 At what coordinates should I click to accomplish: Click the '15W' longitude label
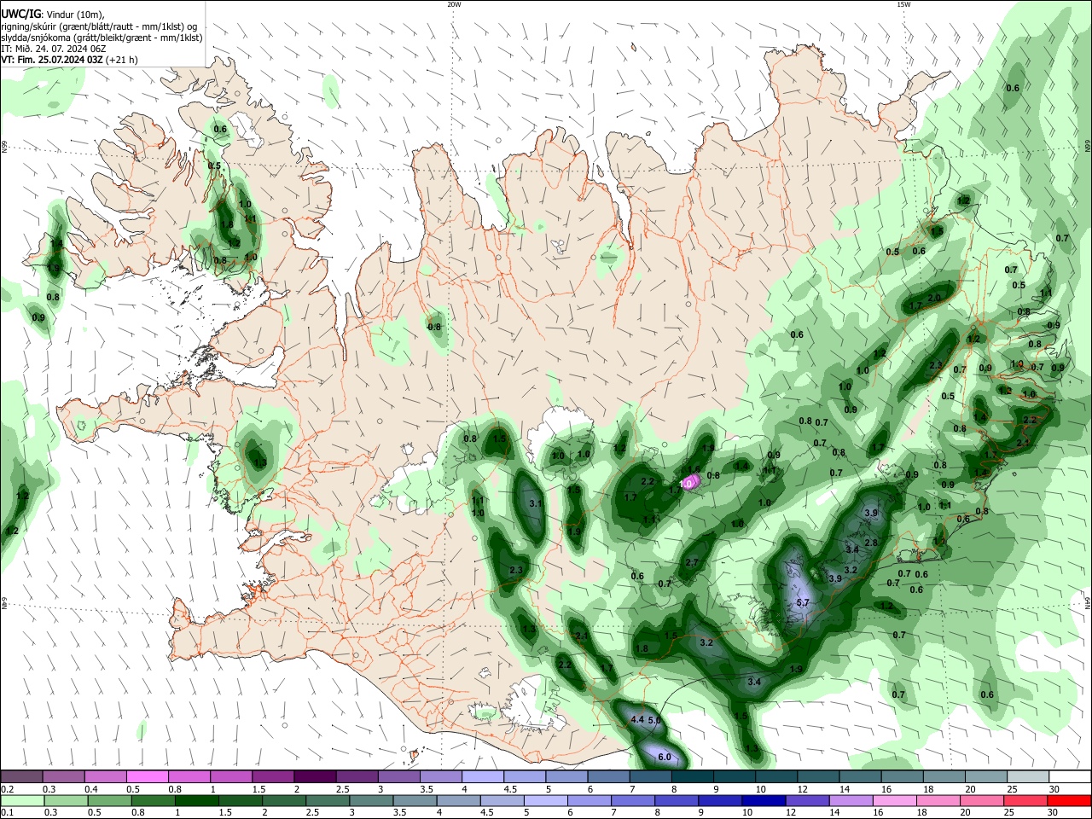pyautogui.click(x=903, y=4)
